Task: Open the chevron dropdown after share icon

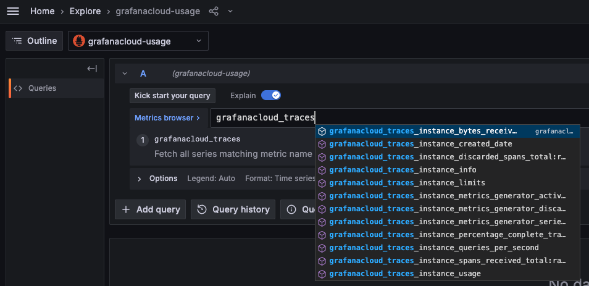Action: [x=230, y=11]
